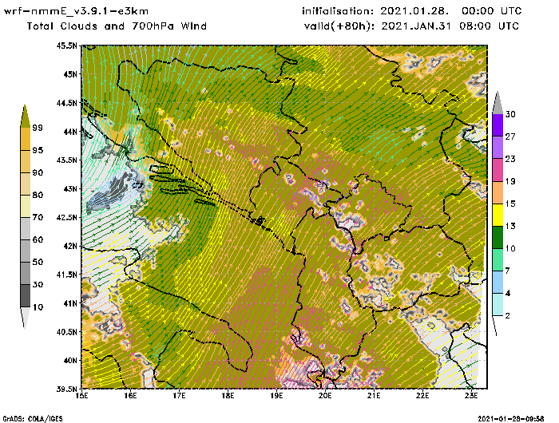Viewport: 559px width, 423px height.
Task: Click the 16E longitude label
Action: click(130, 396)
